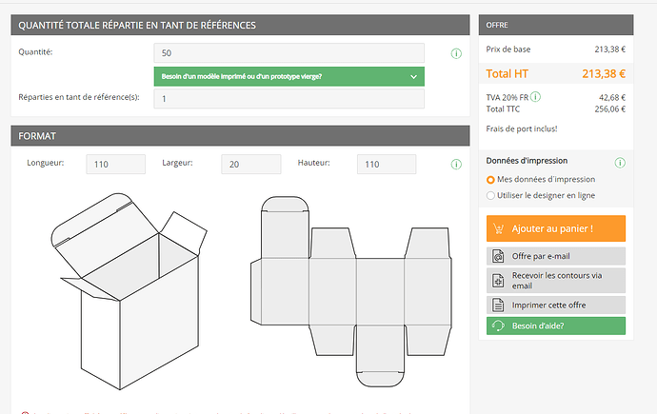The width and height of the screenshot is (657, 414).
Task: Choose Utiliser le designer en ligne
Action: (x=491, y=195)
